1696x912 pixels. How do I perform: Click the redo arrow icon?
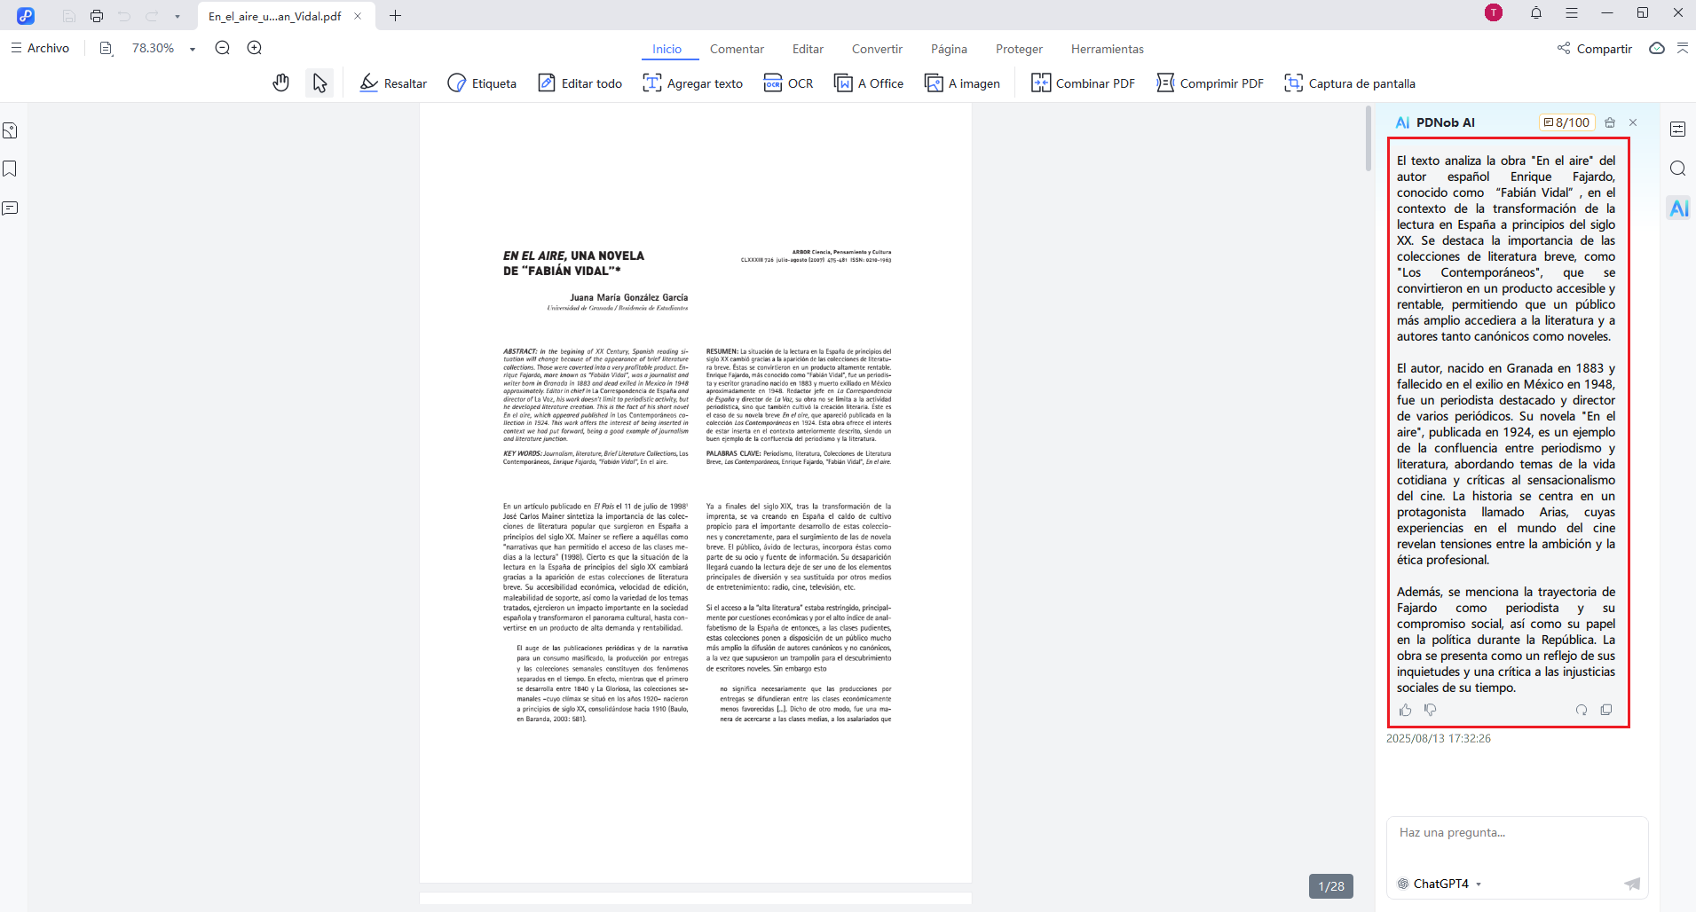pyautogui.click(x=152, y=16)
